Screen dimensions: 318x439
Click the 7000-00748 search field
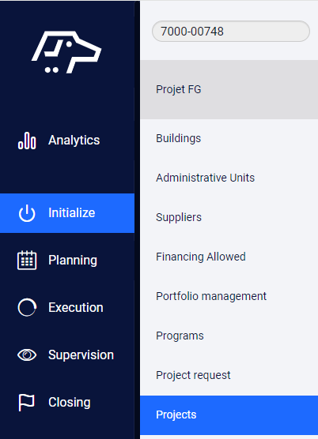coord(231,31)
